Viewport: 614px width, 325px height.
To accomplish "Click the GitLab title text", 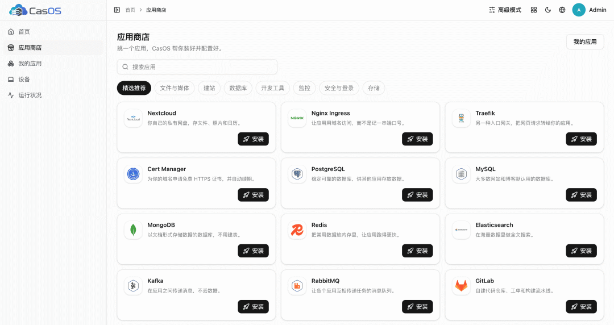I will (485, 281).
